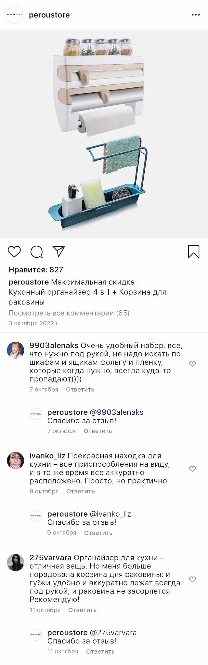This screenshot has height=665, width=208.
Task: Open 9903alenaks profile avatar
Action: tap(16, 350)
